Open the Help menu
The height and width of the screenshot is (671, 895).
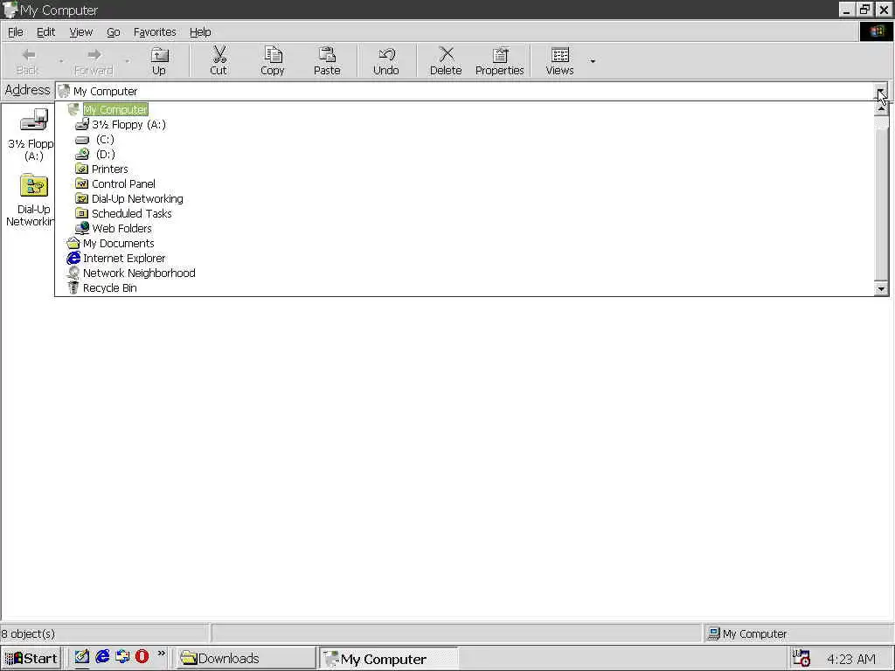point(200,32)
